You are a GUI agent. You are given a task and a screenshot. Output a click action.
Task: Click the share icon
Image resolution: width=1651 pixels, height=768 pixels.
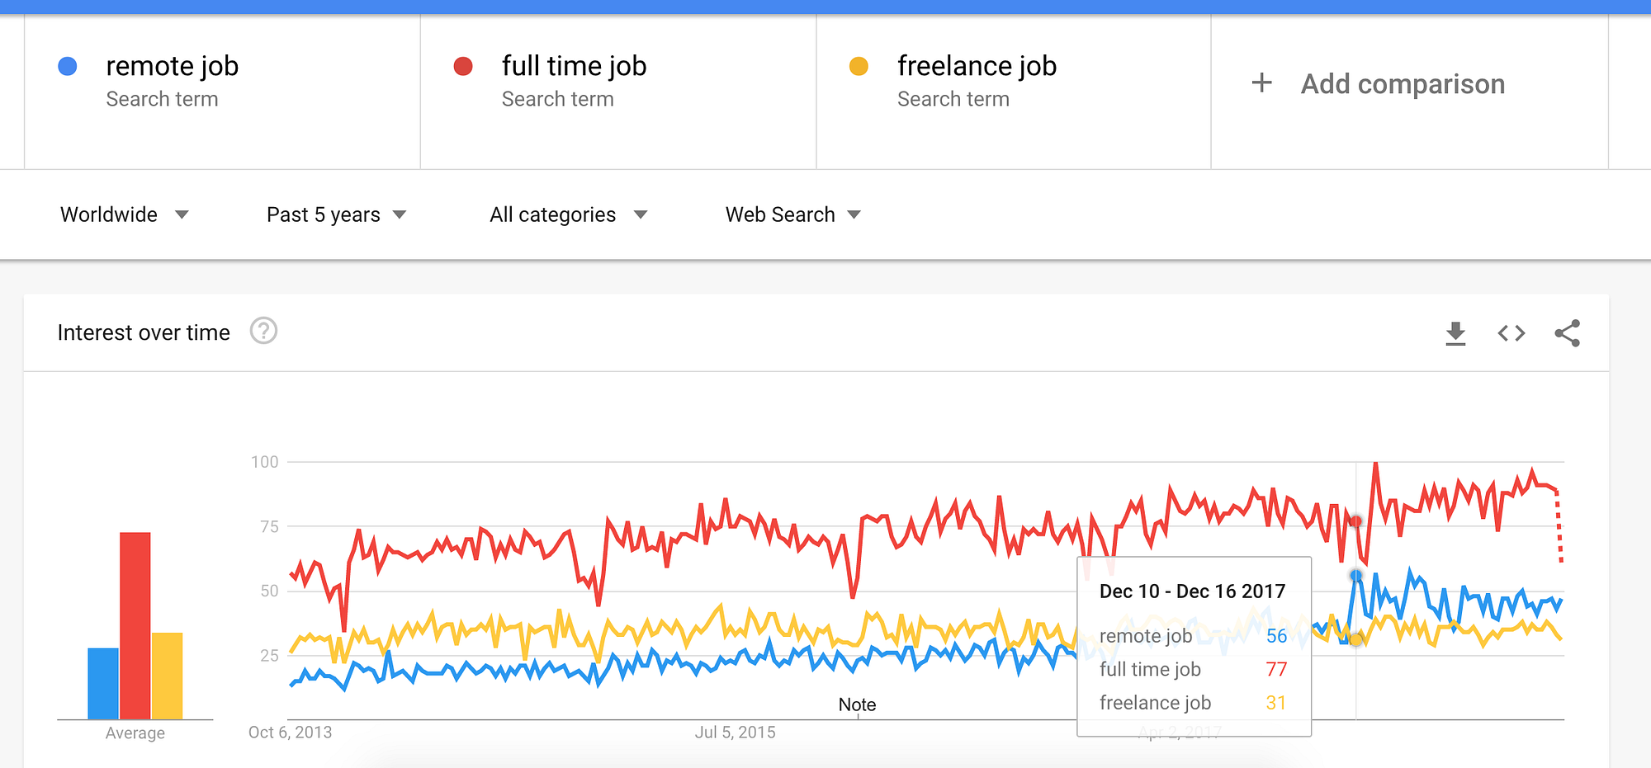click(1567, 333)
